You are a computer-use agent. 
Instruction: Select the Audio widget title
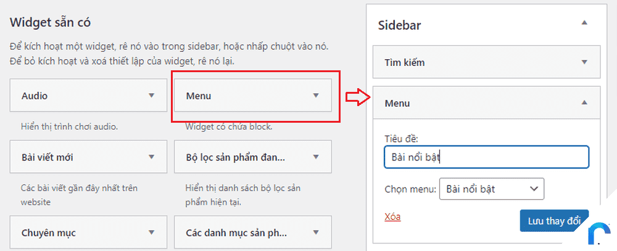click(35, 96)
